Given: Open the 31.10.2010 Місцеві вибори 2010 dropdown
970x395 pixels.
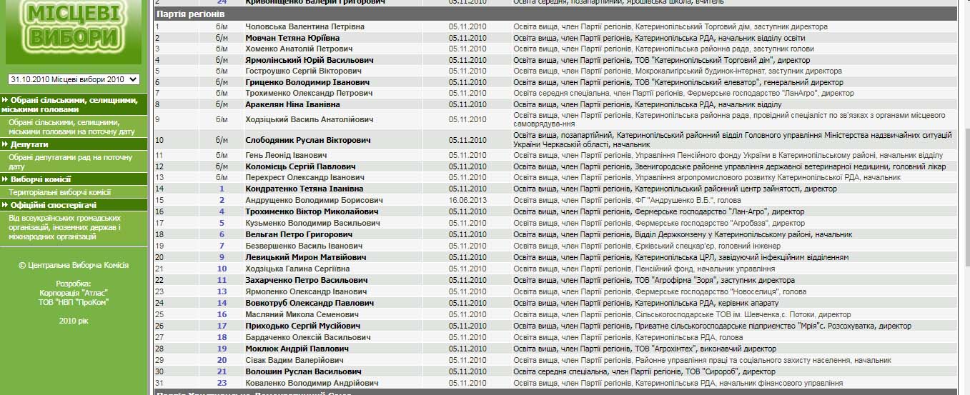Looking at the screenshot, I should tap(74, 79).
